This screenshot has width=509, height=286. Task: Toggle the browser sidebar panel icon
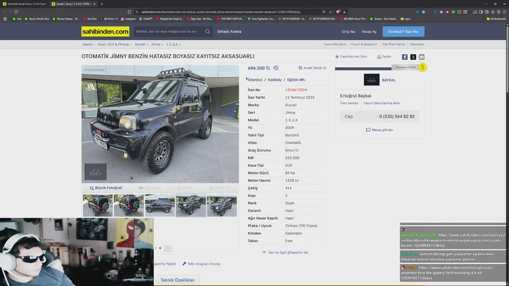(481, 12)
